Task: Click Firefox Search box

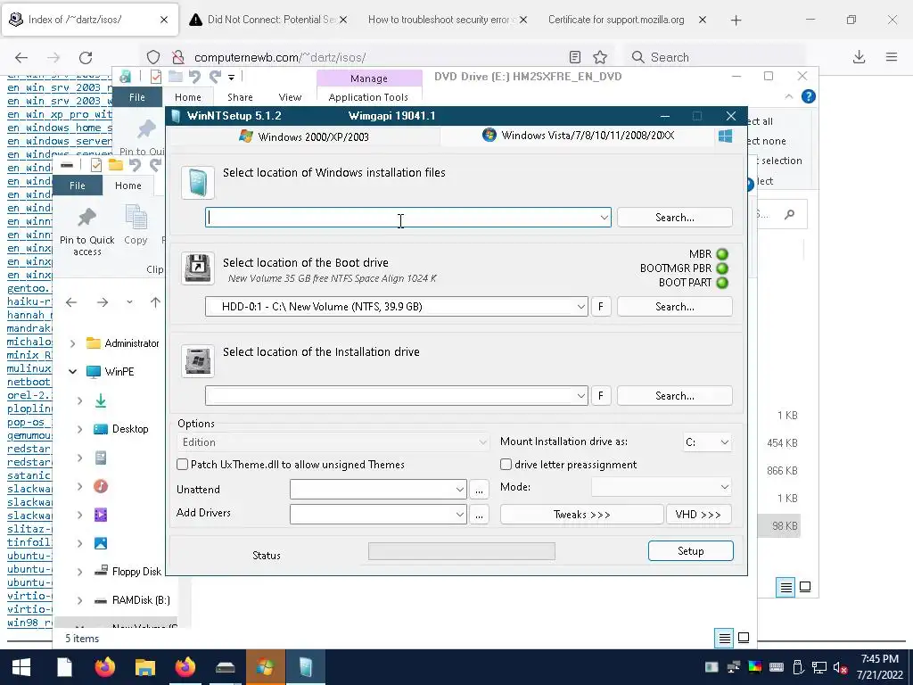Action: click(715, 57)
